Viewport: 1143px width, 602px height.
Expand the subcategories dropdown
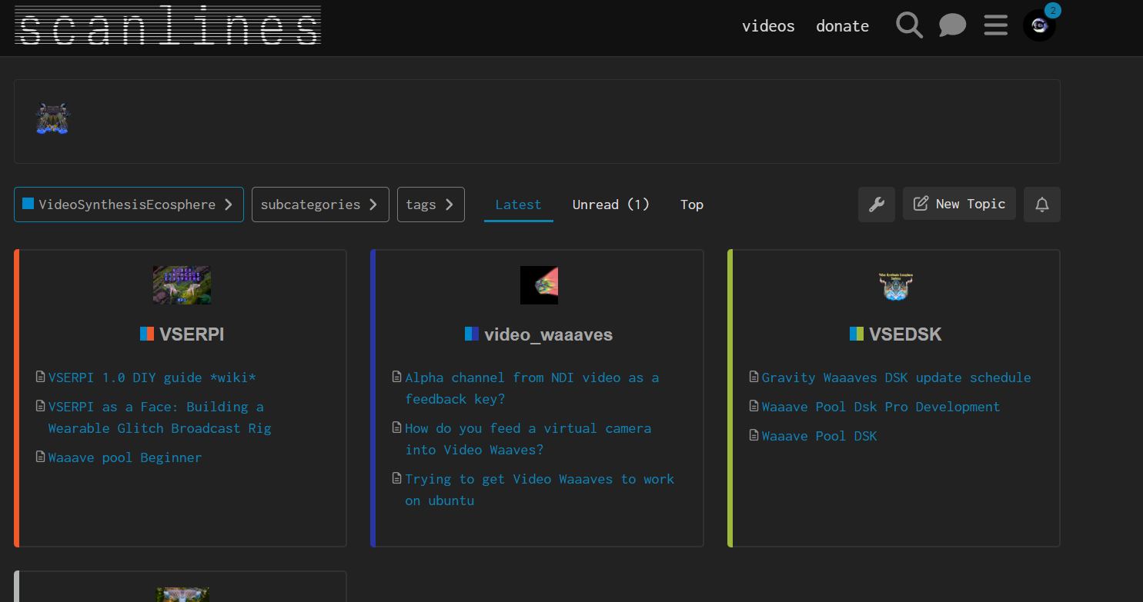pos(319,205)
